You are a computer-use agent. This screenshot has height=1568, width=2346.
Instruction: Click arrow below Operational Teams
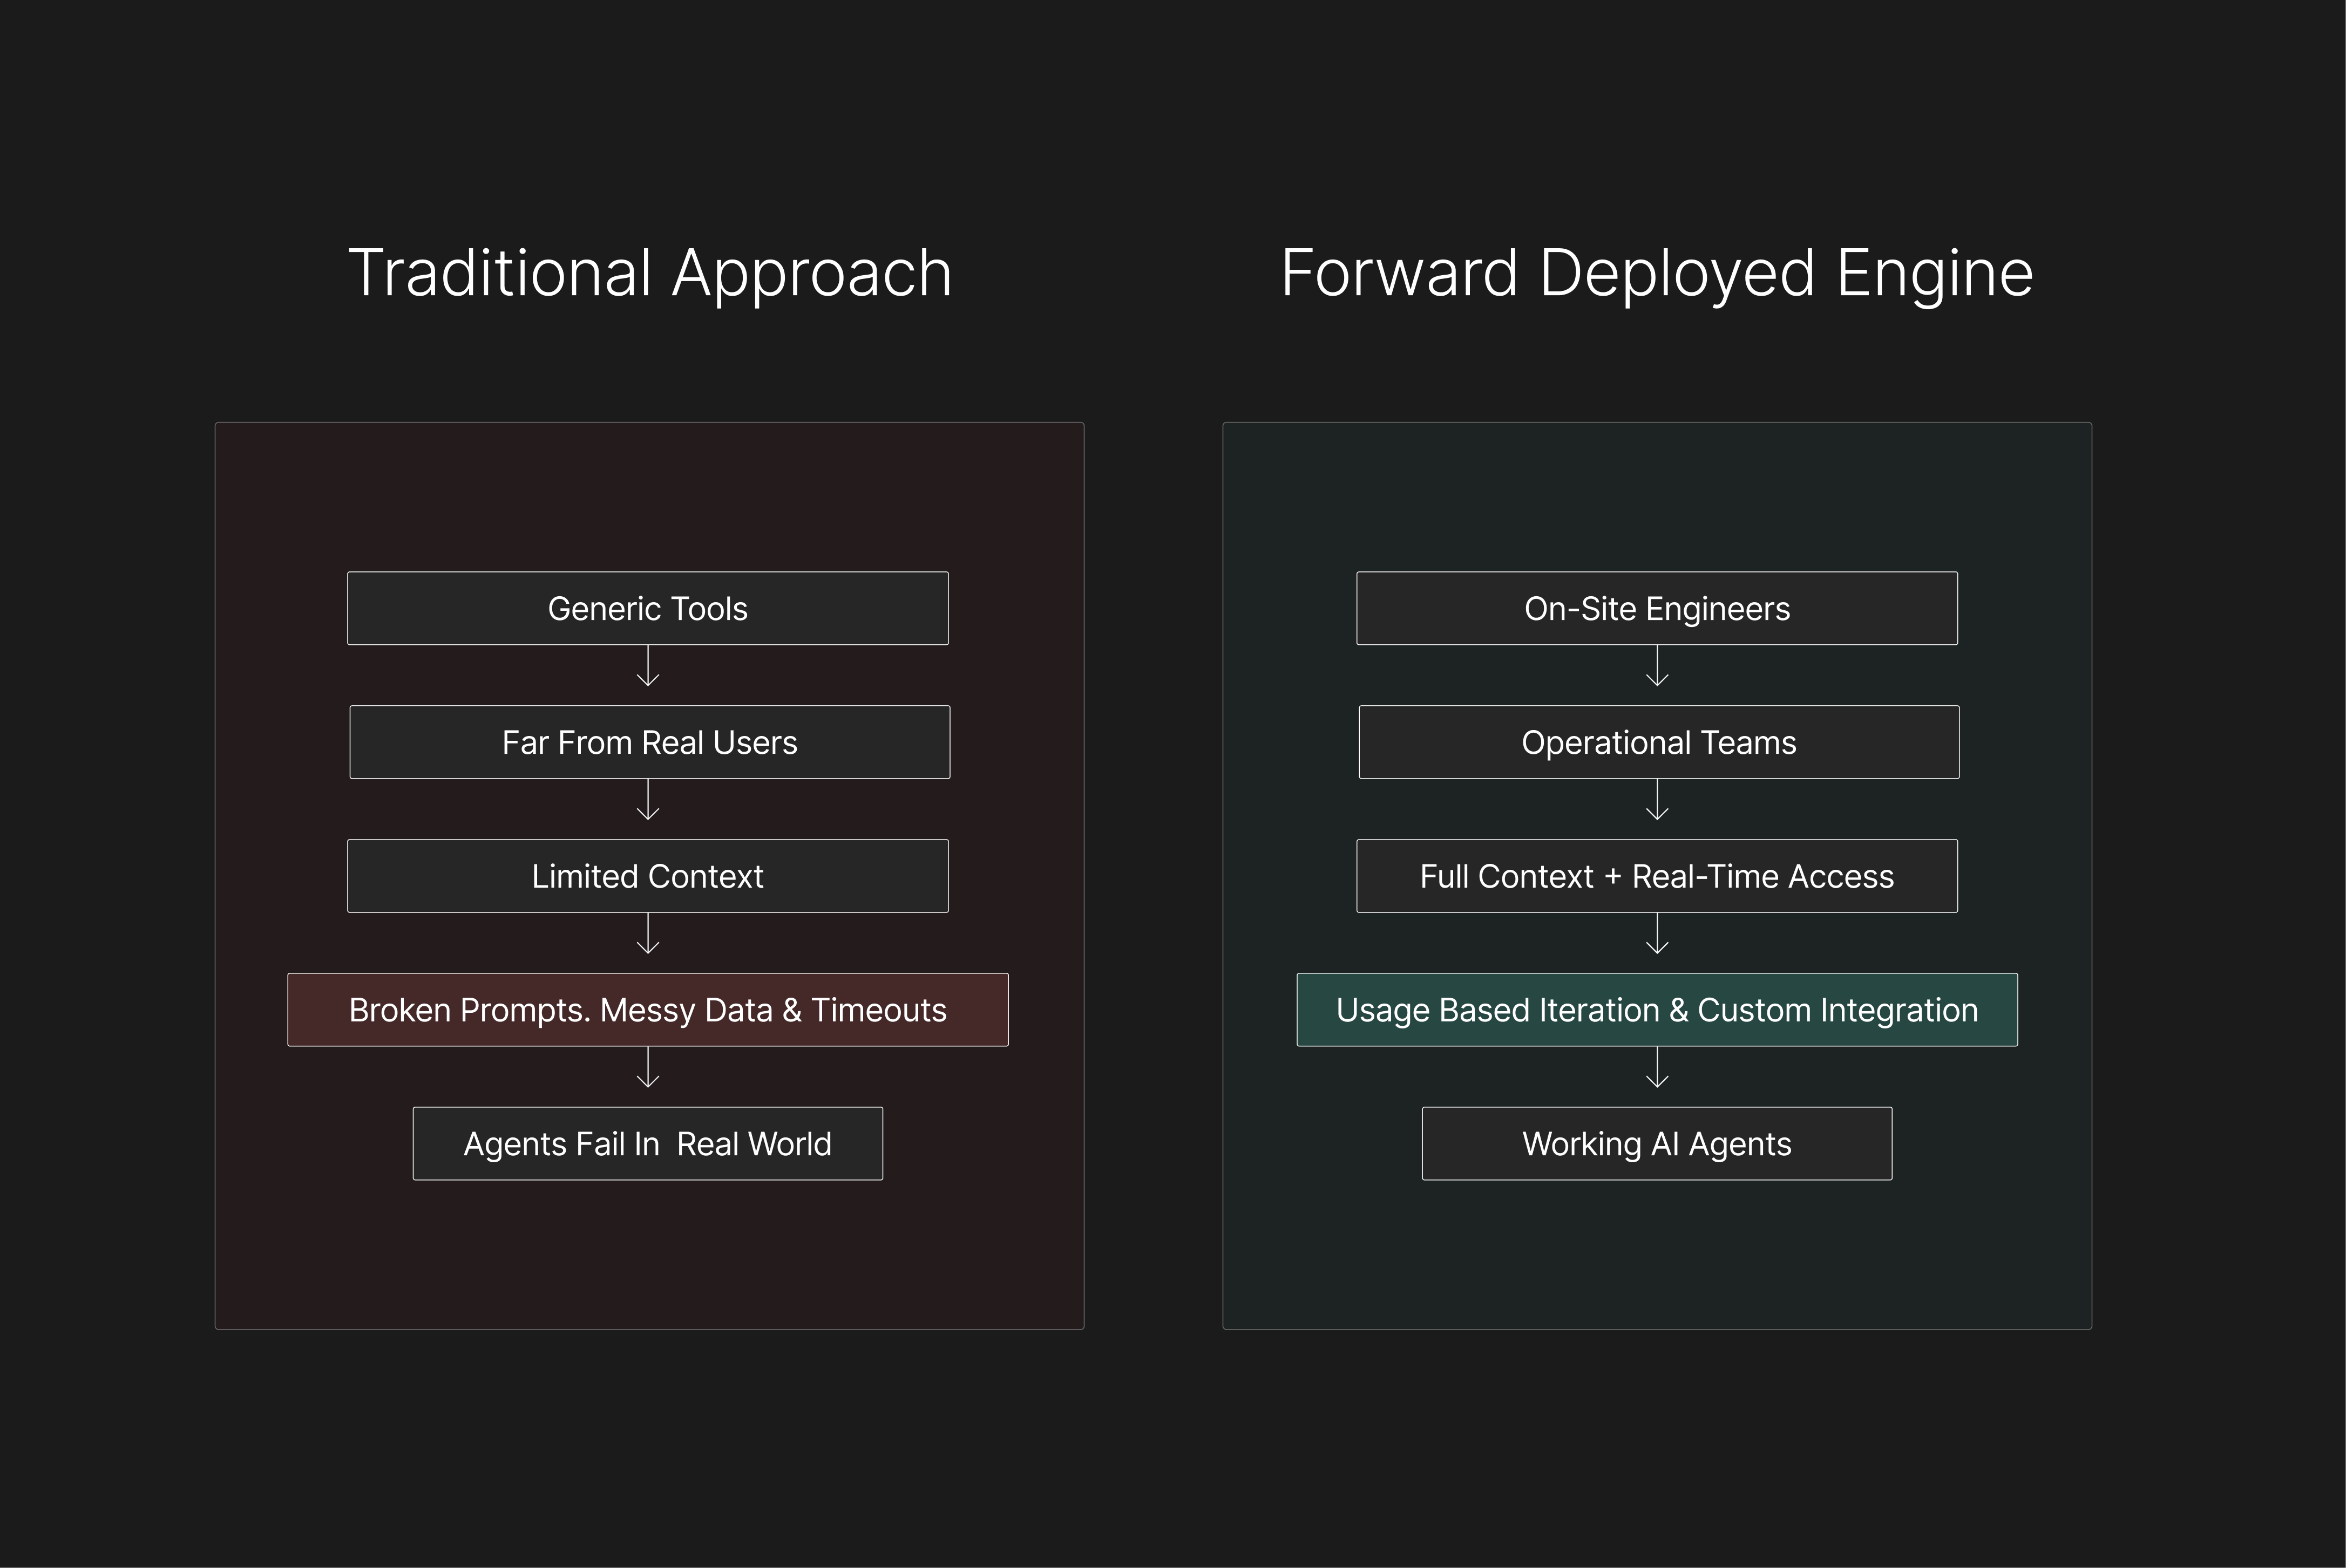1658,801
